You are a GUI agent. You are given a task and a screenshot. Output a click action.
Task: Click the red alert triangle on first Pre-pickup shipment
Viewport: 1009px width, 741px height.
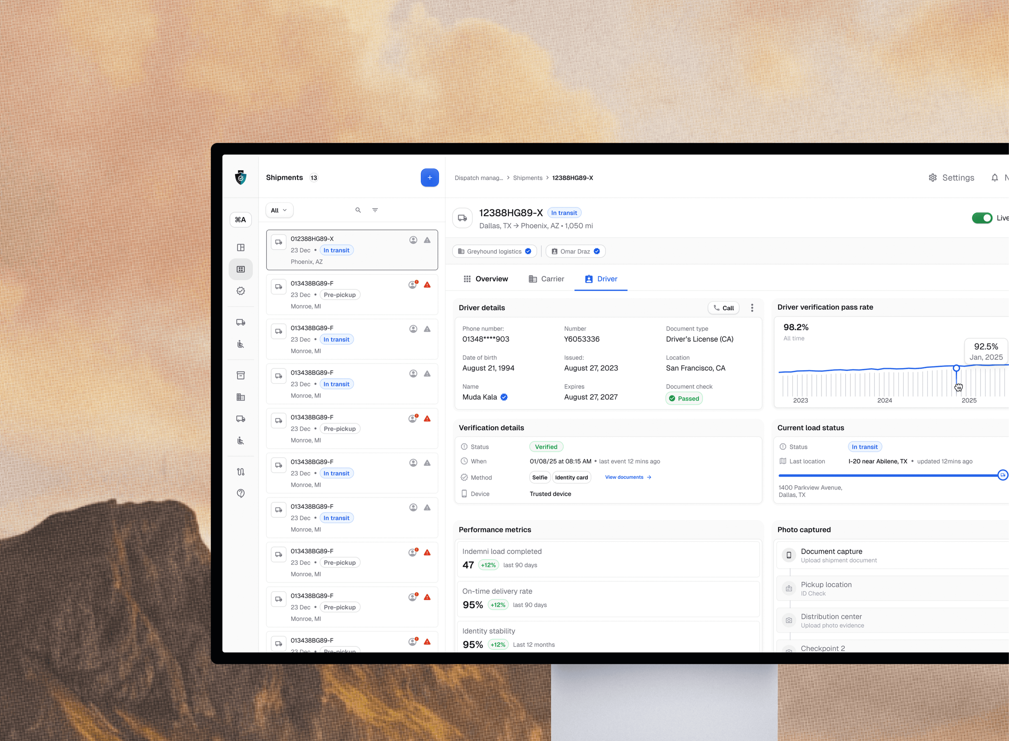click(x=427, y=285)
